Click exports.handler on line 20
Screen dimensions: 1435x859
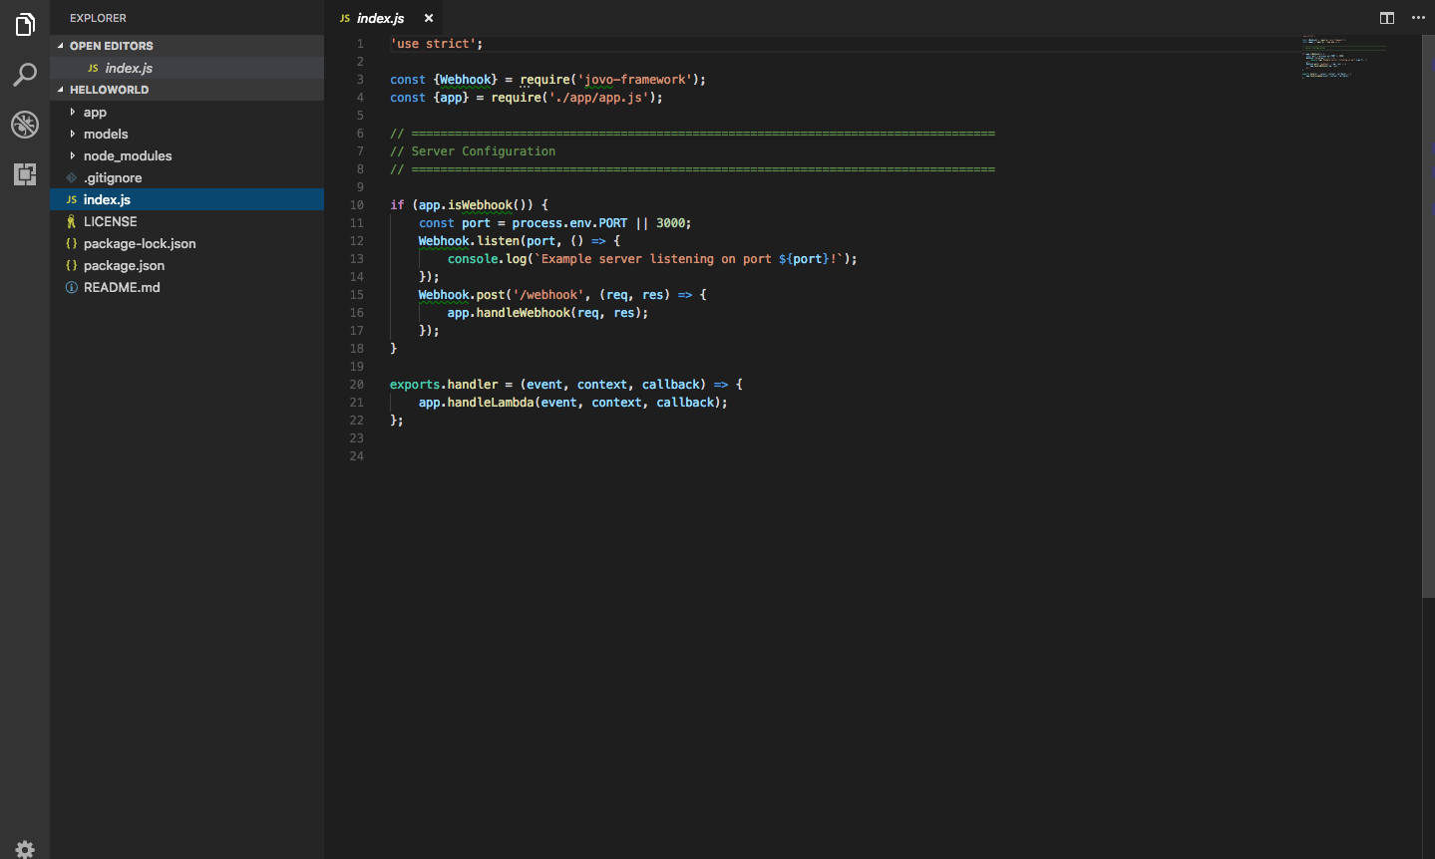[x=444, y=385]
